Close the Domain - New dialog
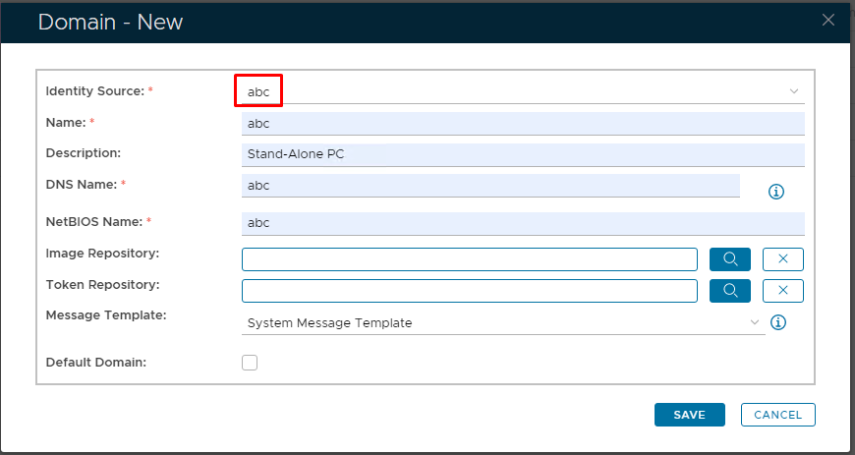 point(829,20)
